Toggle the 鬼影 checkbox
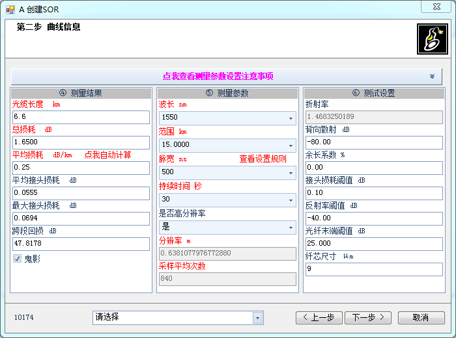 point(18,259)
